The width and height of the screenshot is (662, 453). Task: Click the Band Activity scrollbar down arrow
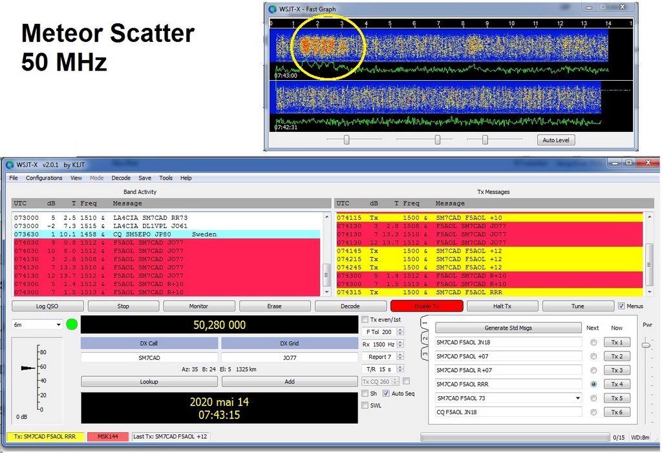pyautogui.click(x=326, y=292)
